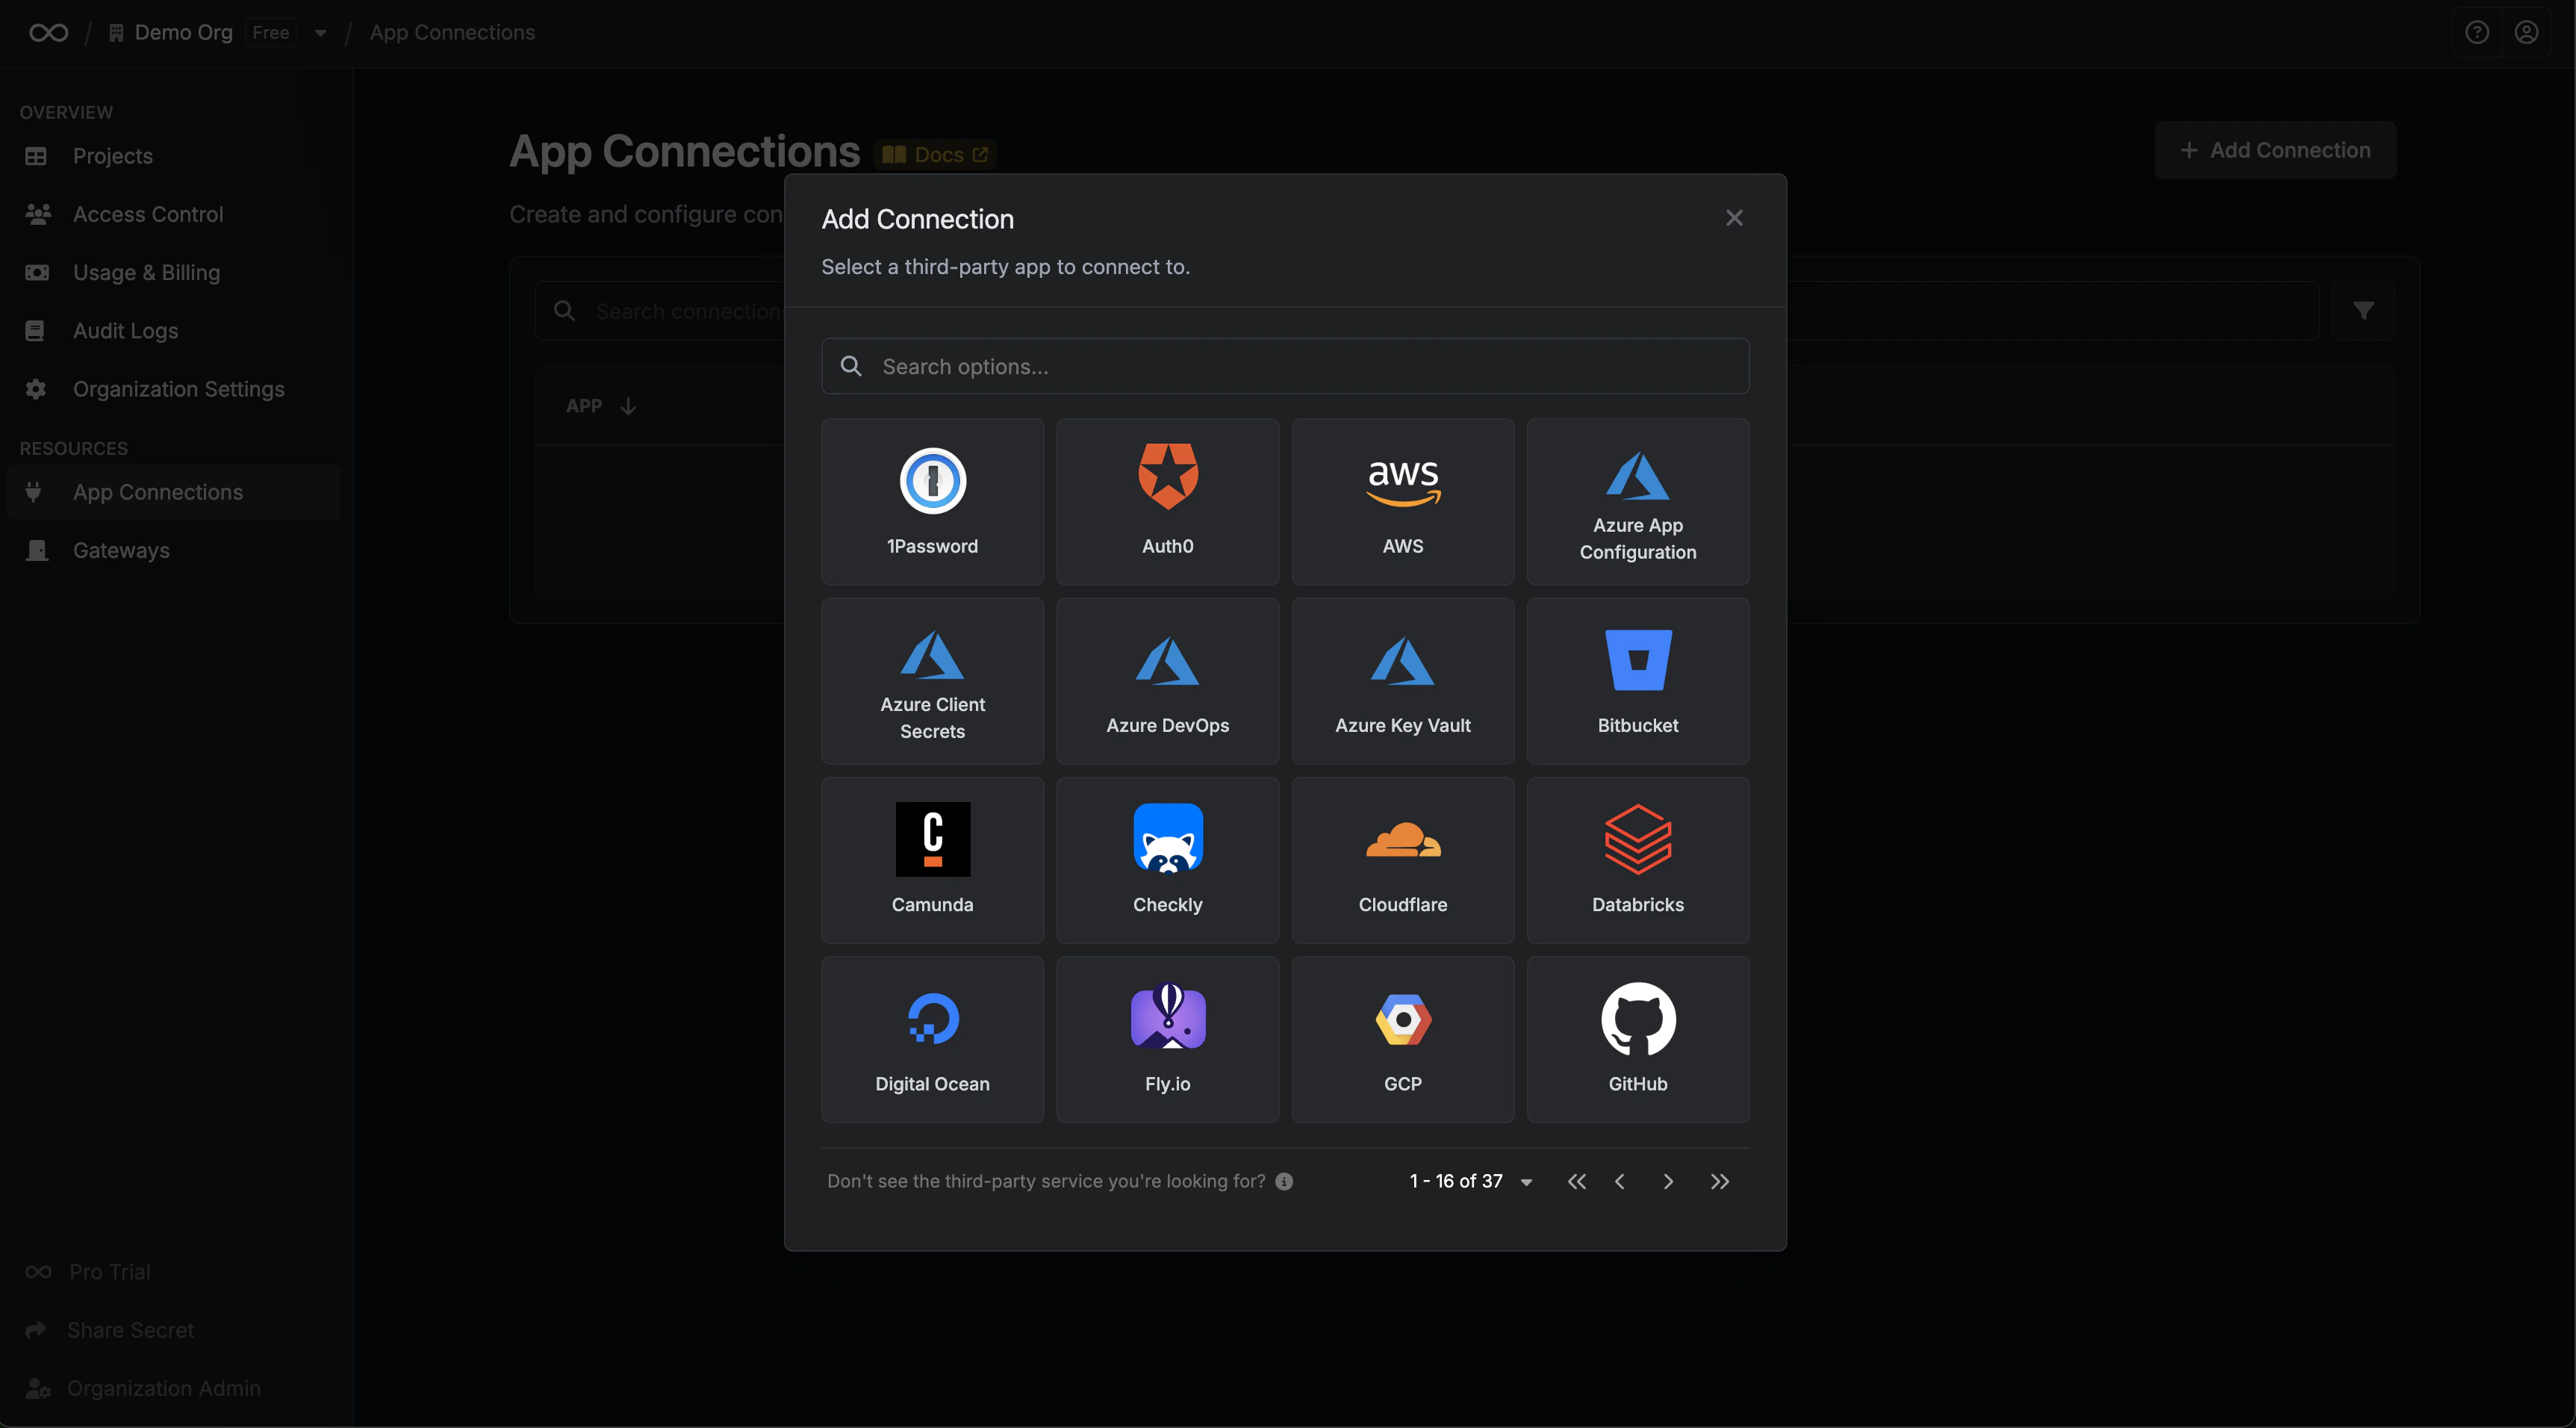The width and height of the screenshot is (2576, 1428).
Task: Choose the Camunda app tile
Action: point(932,860)
